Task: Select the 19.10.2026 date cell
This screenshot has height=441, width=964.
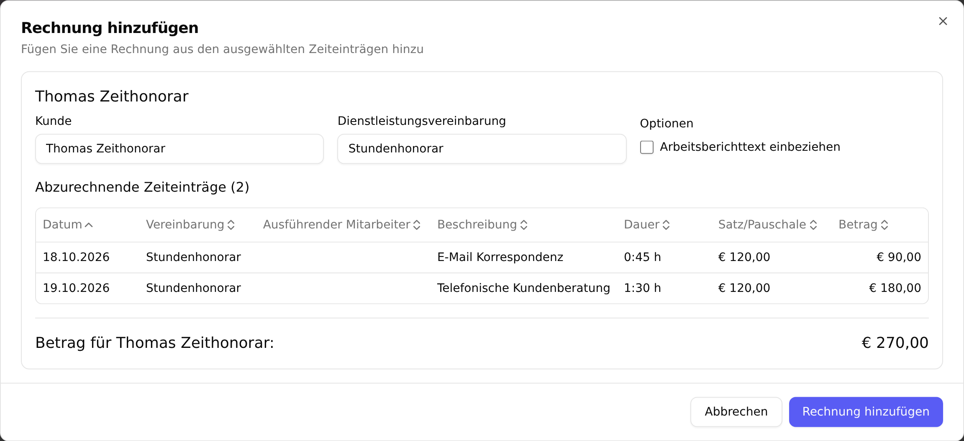Action: (76, 288)
